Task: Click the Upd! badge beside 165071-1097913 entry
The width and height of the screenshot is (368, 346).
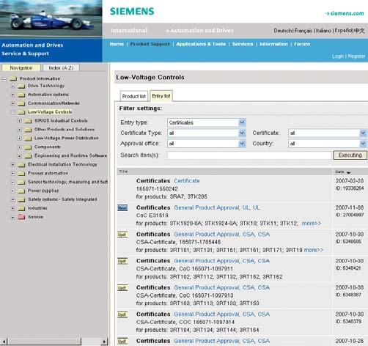Action: (122, 288)
